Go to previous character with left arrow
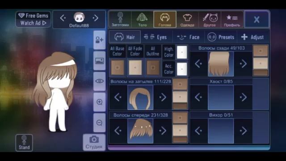The width and height of the screenshot is (286, 161). (x=63, y=18)
